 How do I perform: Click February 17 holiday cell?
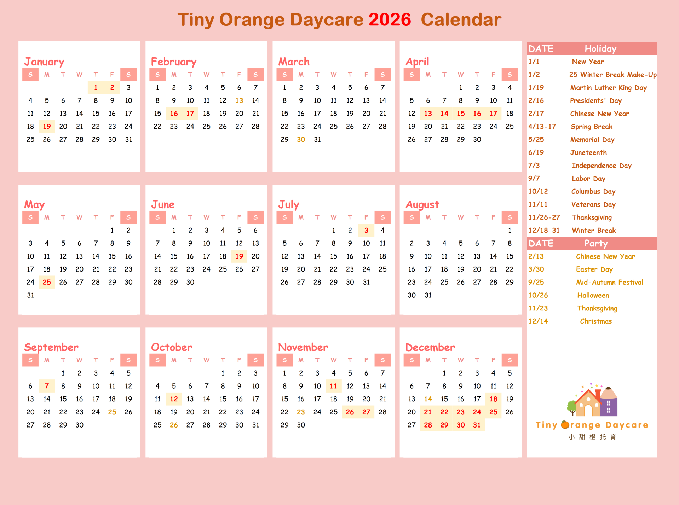click(x=190, y=114)
